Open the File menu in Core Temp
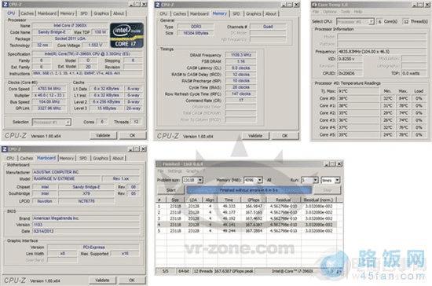Image resolution: width=432 pixels, height=286 pixels. [x=316, y=12]
